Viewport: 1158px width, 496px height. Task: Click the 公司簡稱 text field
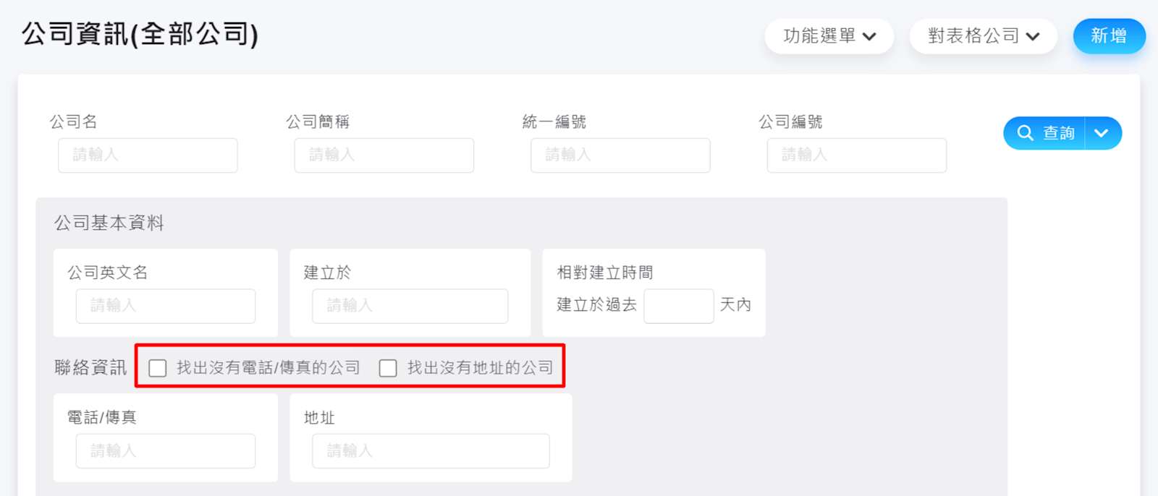tap(384, 155)
